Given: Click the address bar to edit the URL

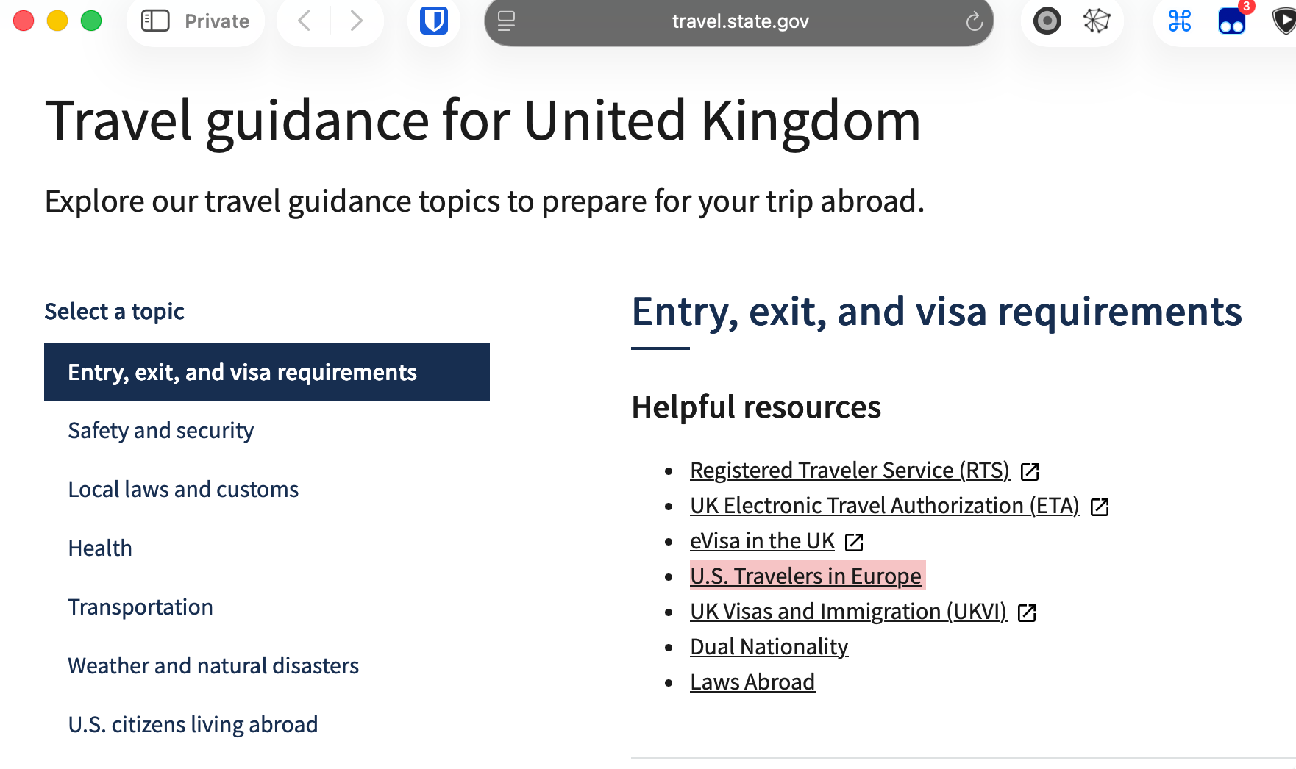Looking at the screenshot, I should [x=738, y=21].
